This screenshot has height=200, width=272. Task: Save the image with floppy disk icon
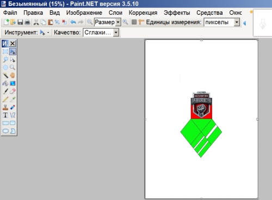pos(20,22)
